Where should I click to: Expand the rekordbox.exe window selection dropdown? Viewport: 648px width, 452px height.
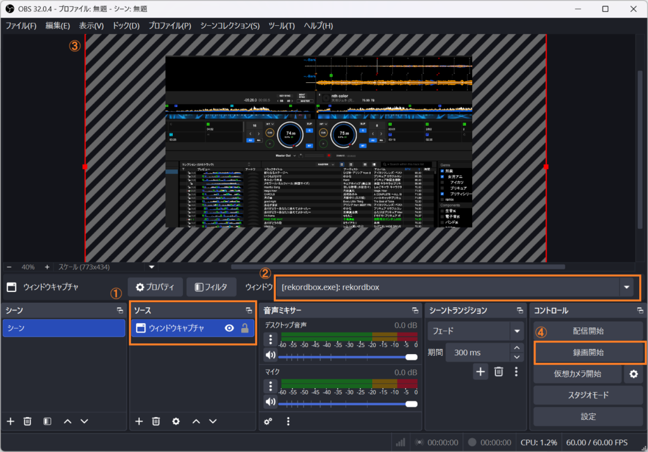click(626, 287)
